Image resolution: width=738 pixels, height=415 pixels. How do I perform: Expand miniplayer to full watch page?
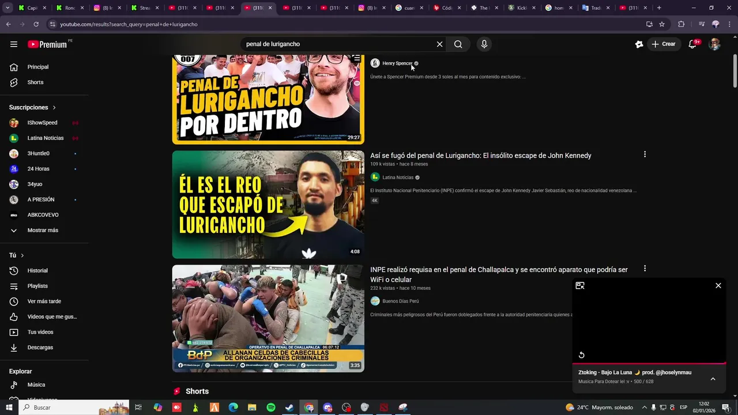click(580, 286)
